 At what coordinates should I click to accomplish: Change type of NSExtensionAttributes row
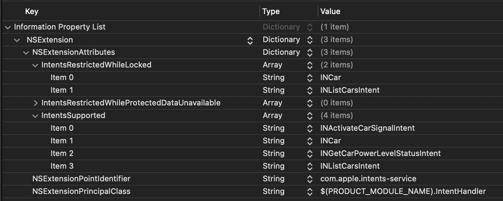point(309,52)
